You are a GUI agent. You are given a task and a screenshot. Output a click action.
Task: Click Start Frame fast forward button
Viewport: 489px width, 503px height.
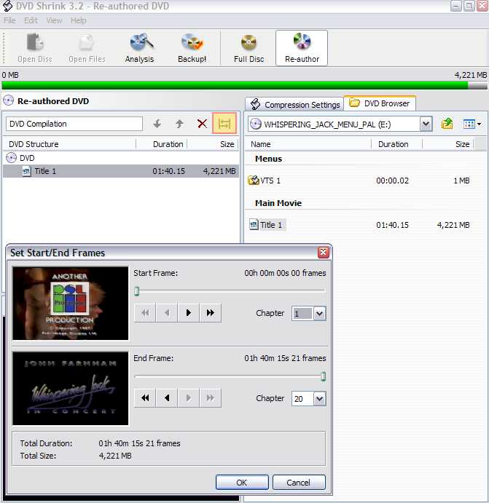[x=211, y=313]
